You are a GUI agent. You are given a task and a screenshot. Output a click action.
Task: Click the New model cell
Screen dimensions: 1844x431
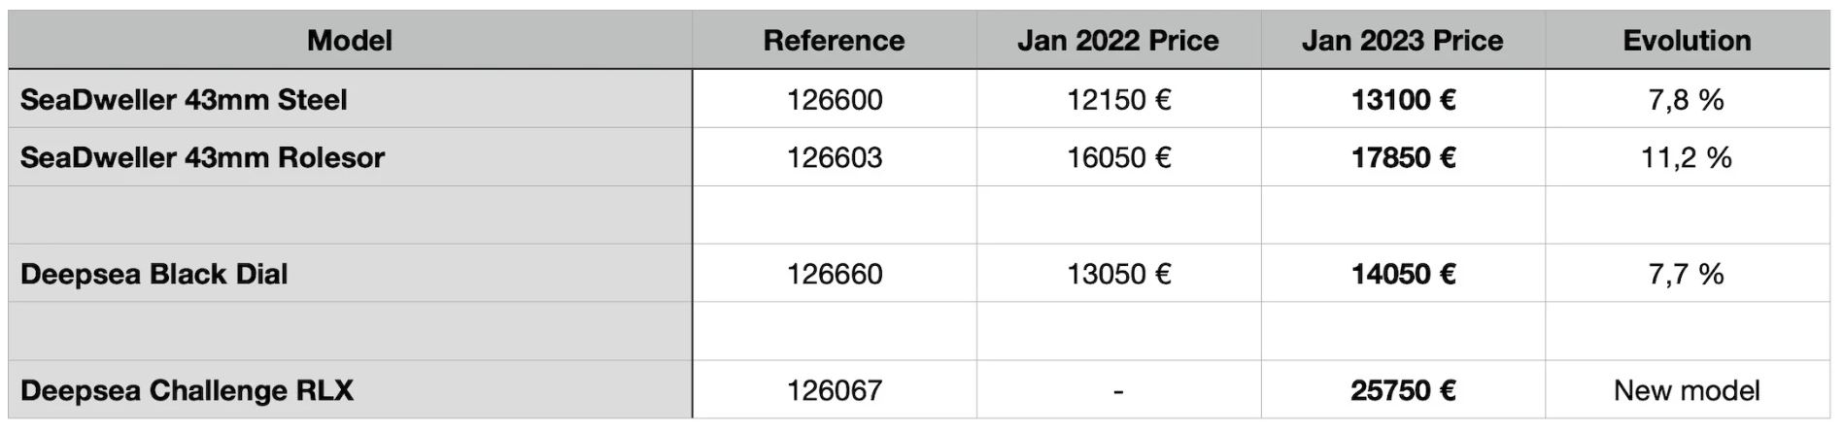click(x=1687, y=391)
